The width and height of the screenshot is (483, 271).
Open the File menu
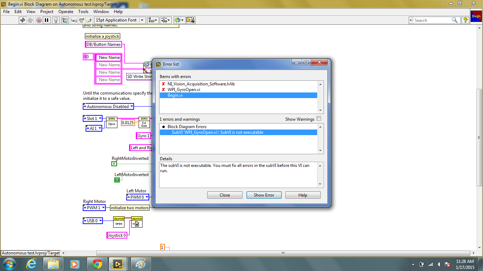(x=6, y=12)
